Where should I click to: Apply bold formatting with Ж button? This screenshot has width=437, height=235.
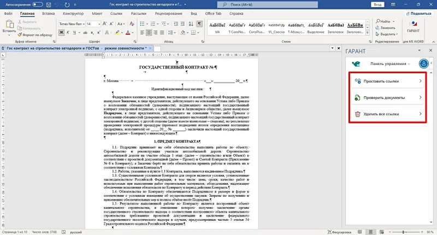pyautogui.click(x=60, y=33)
